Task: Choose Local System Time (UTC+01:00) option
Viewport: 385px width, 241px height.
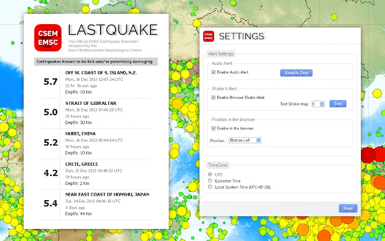Action: (x=210, y=187)
